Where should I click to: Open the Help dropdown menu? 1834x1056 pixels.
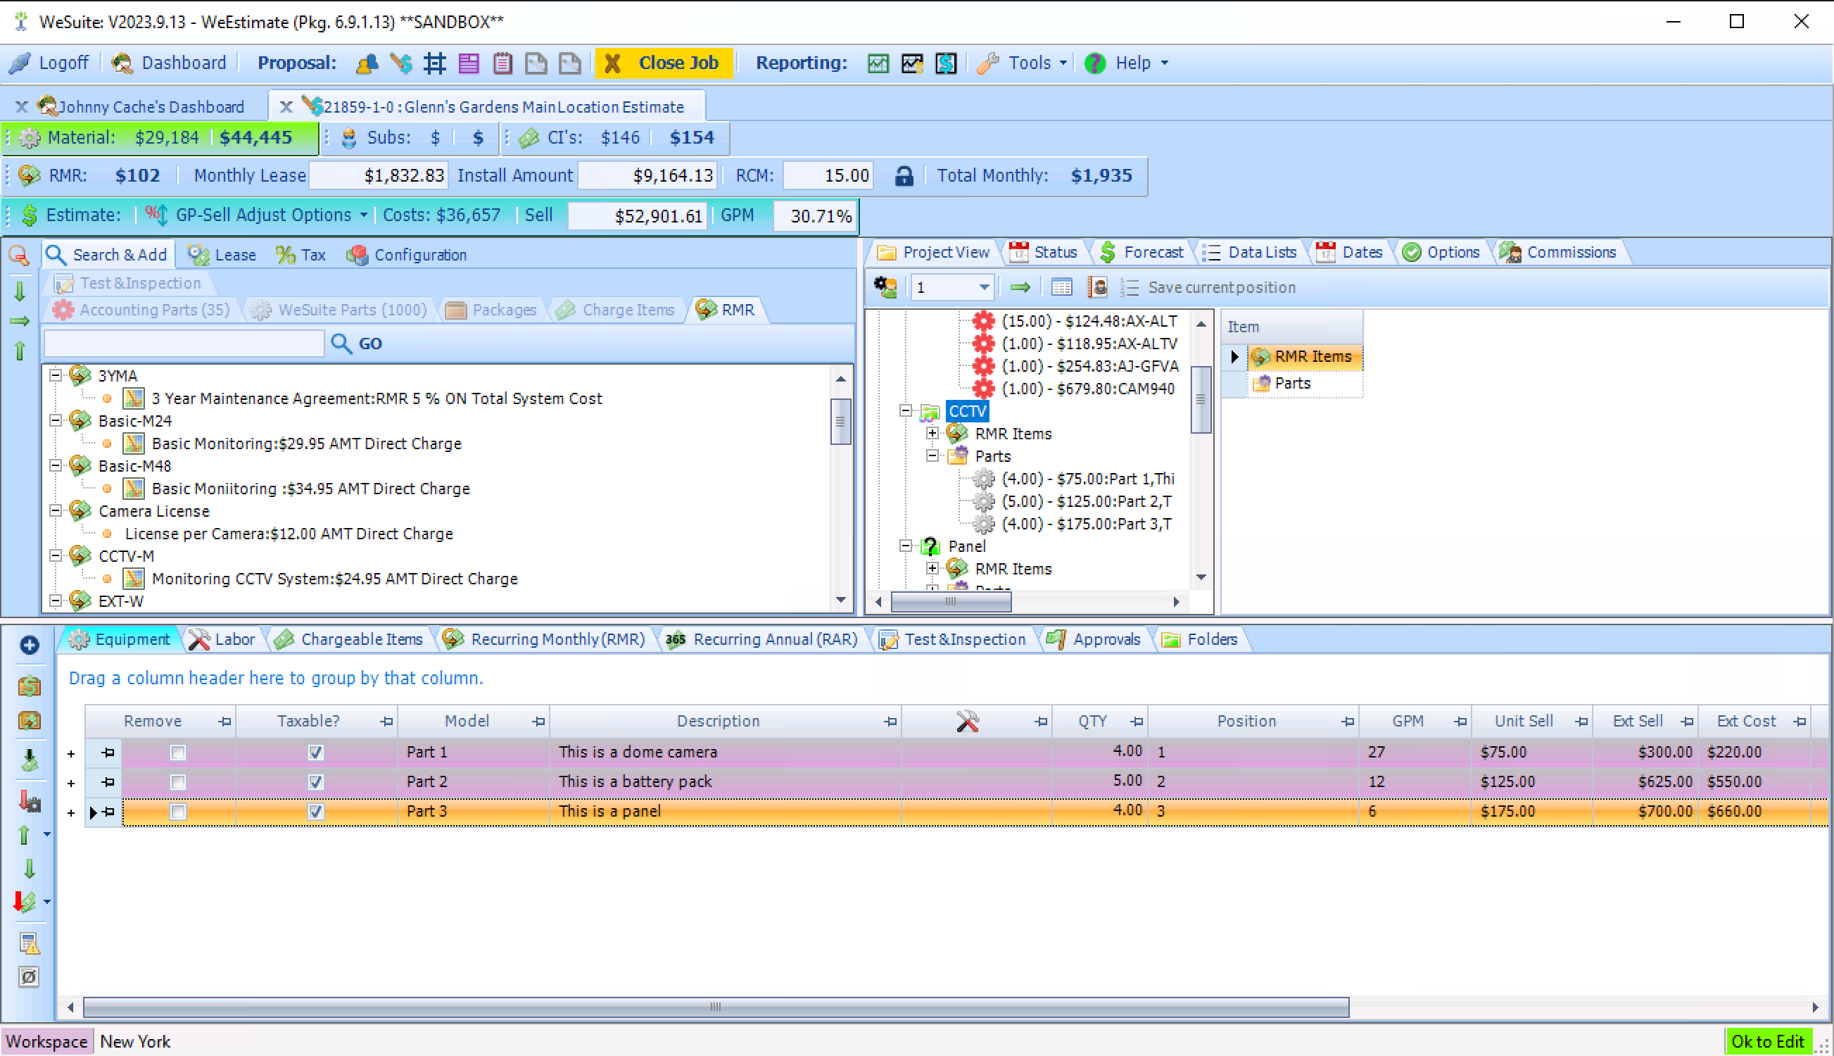coord(1126,63)
